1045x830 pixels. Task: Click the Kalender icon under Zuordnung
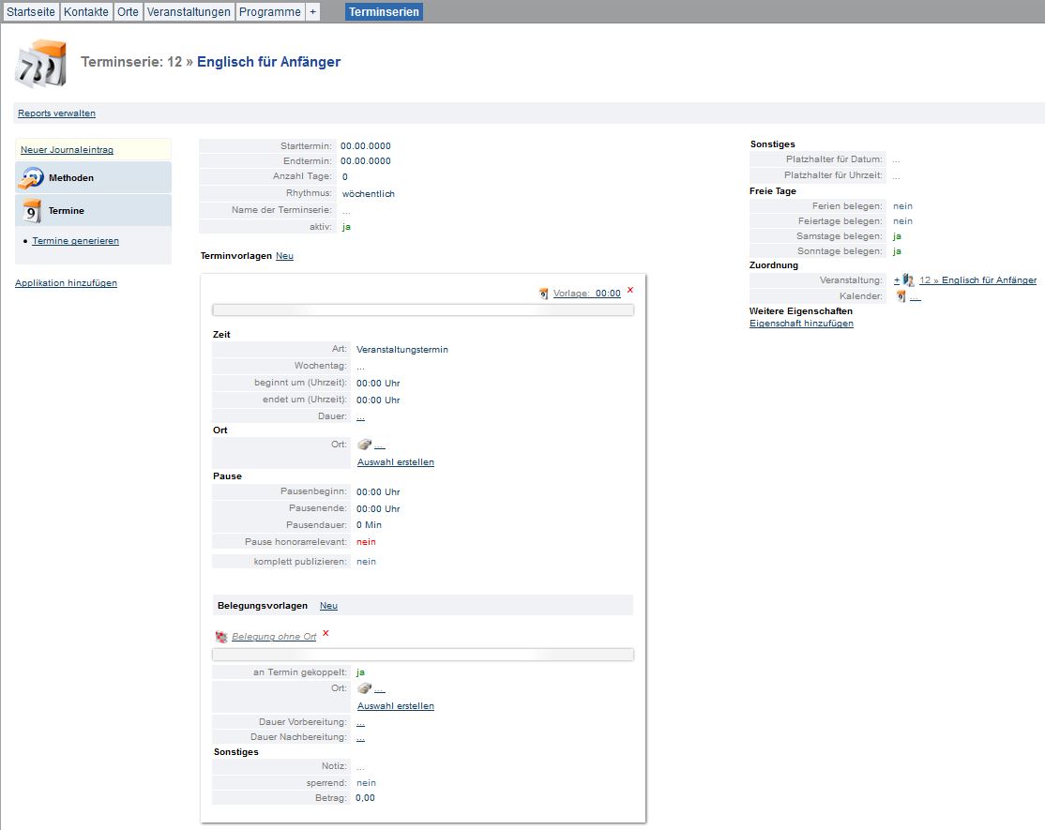(x=901, y=296)
